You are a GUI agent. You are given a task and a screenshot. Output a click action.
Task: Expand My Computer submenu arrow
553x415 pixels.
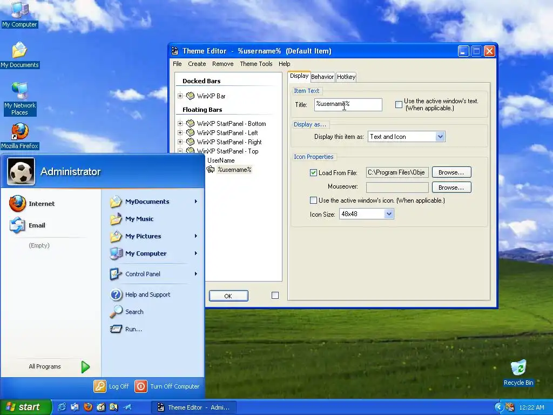195,253
